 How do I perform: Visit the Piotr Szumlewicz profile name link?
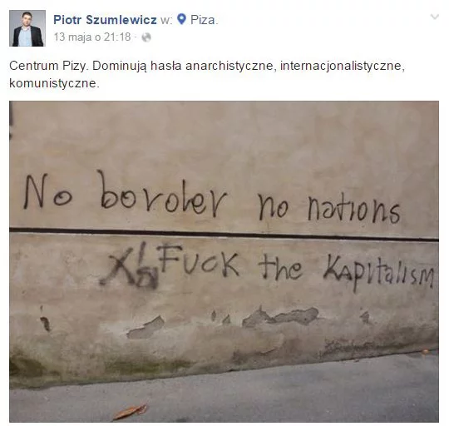(105, 20)
